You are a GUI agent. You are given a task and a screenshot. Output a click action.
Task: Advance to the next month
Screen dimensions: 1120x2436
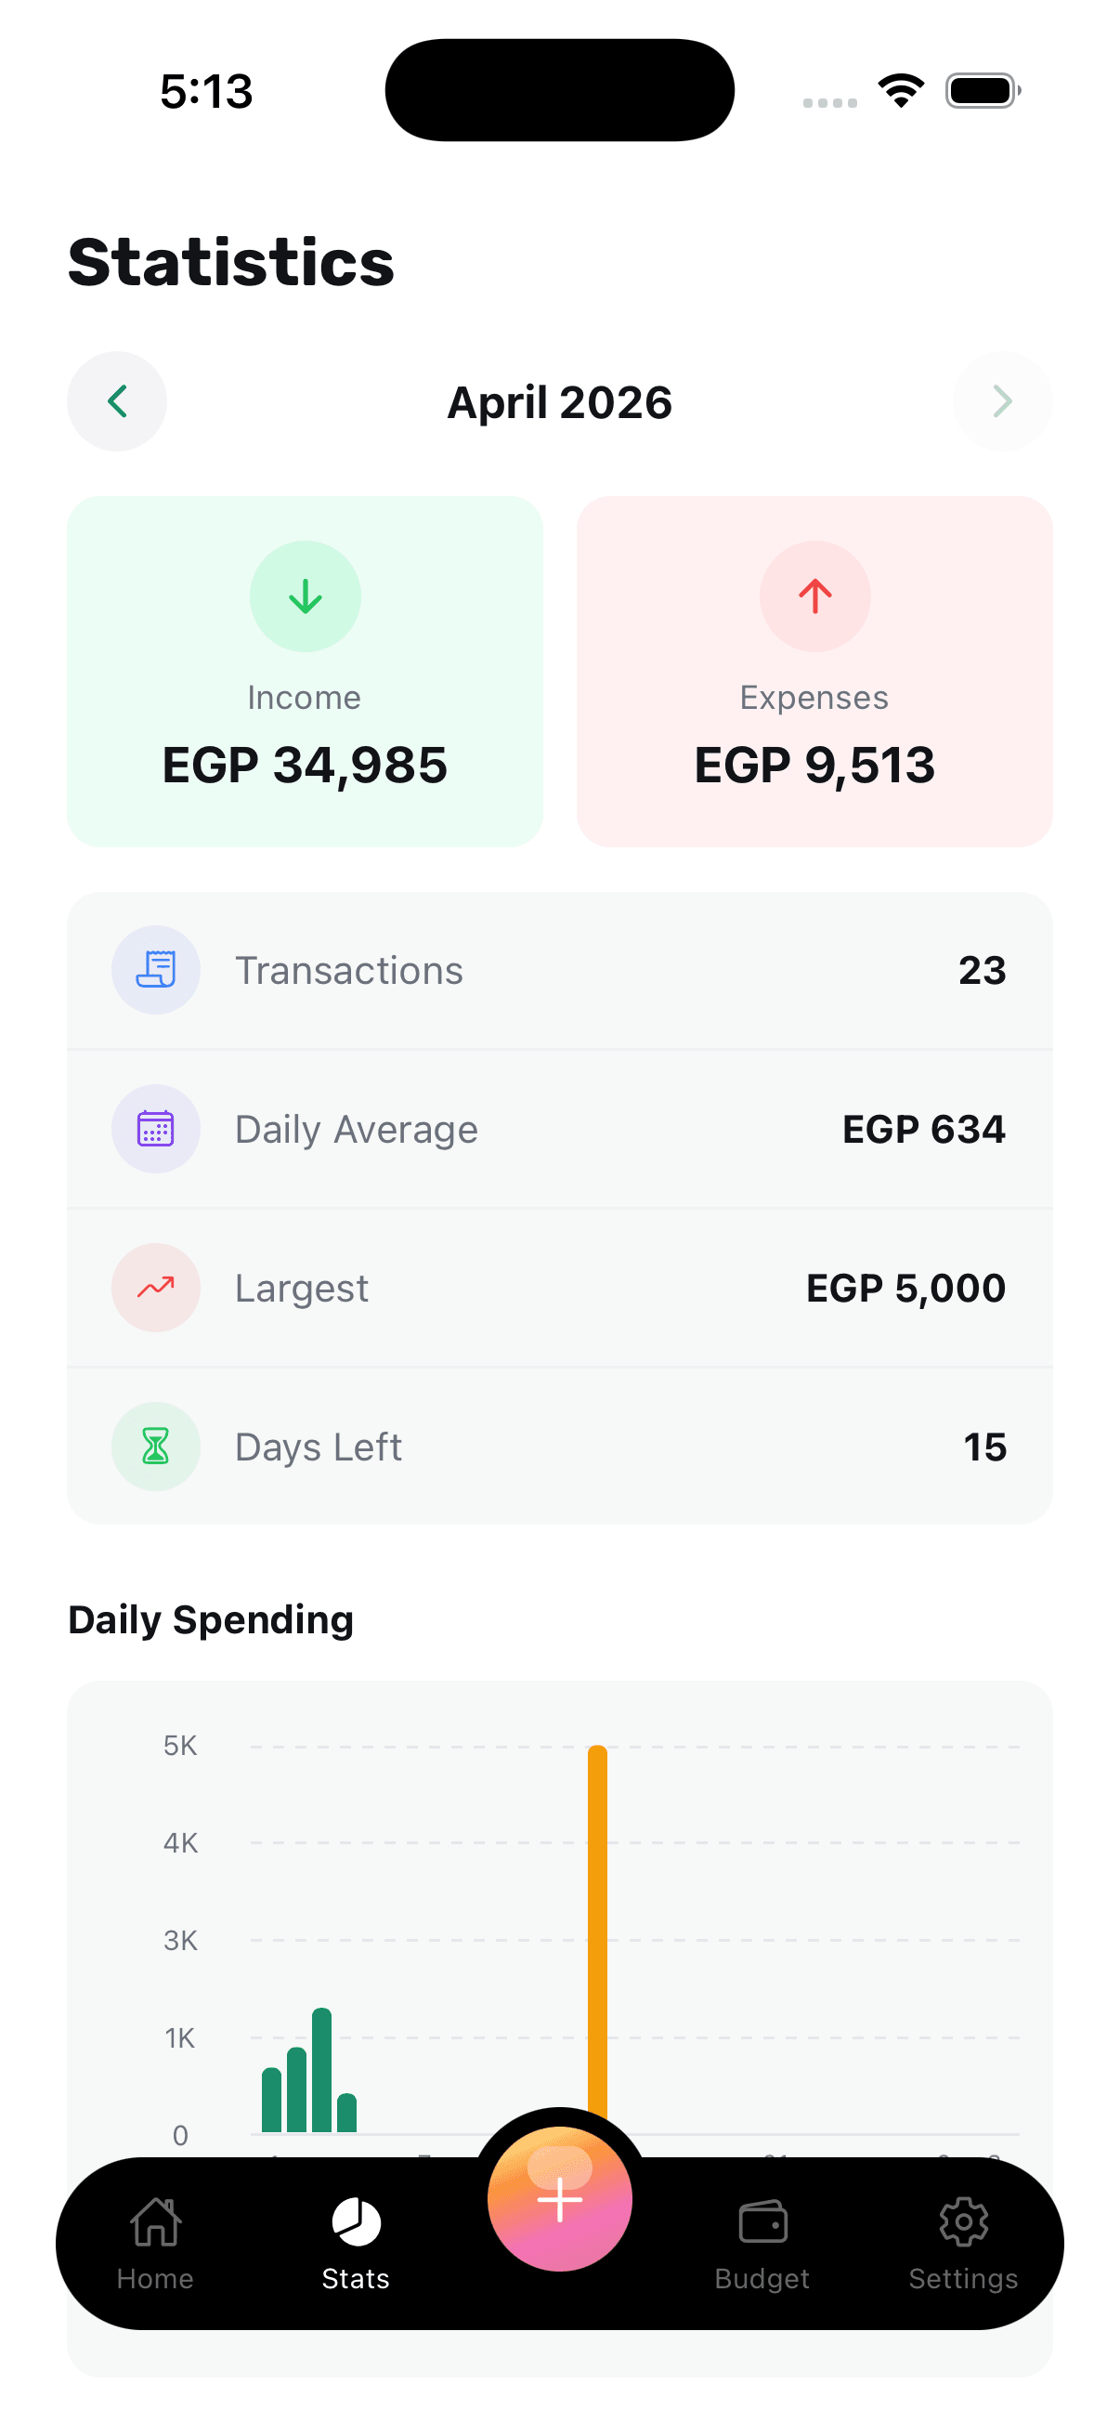tap(1002, 401)
